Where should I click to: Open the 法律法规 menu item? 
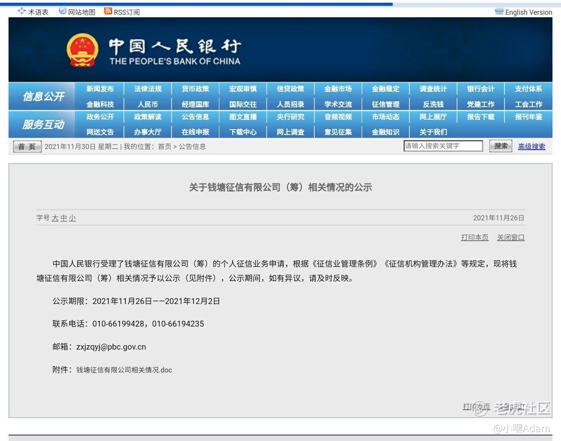coord(148,89)
